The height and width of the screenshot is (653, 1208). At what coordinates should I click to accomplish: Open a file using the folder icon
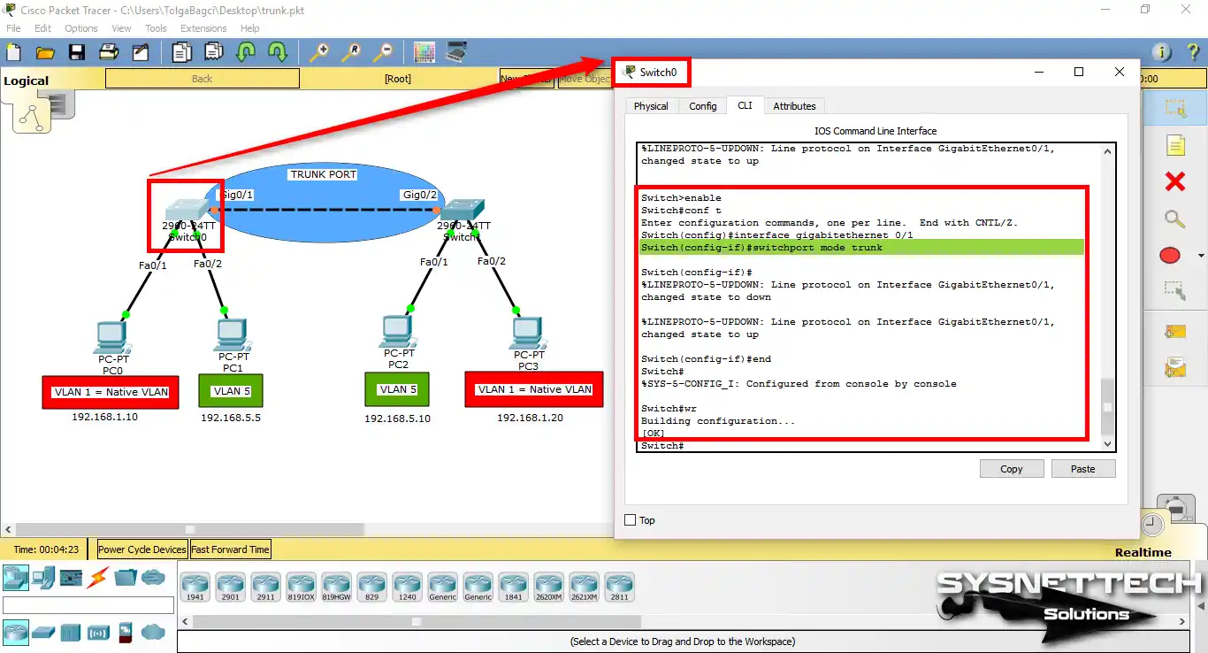(x=45, y=52)
